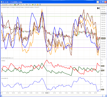The width and height of the screenshot is (107, 97).
Task: Select the ActivelyMACD panel label
Action: point(5,78)
